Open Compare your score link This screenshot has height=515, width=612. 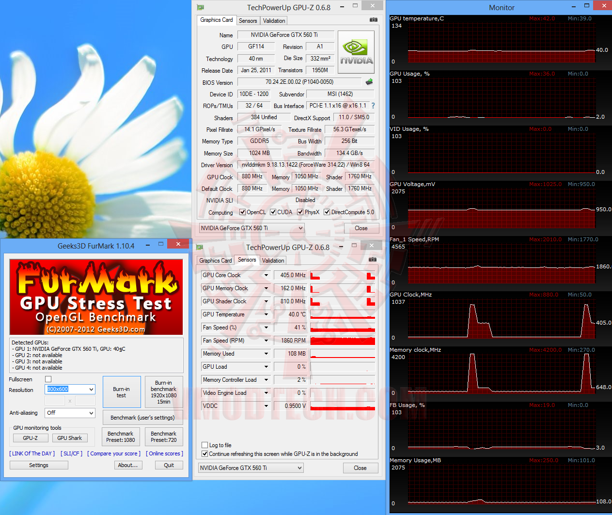(114, 453)
